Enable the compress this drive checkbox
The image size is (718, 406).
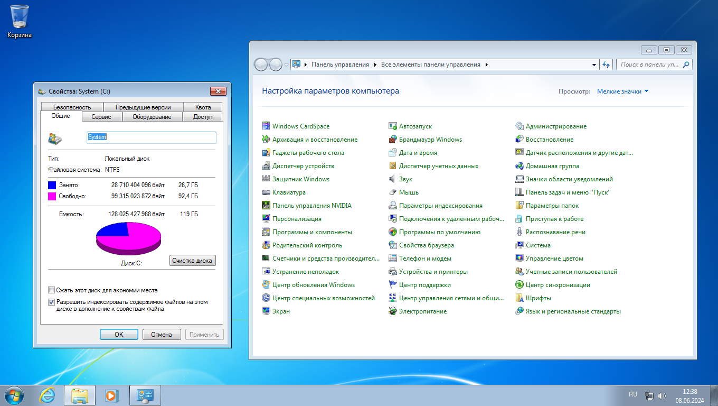(x=52, y=290)
